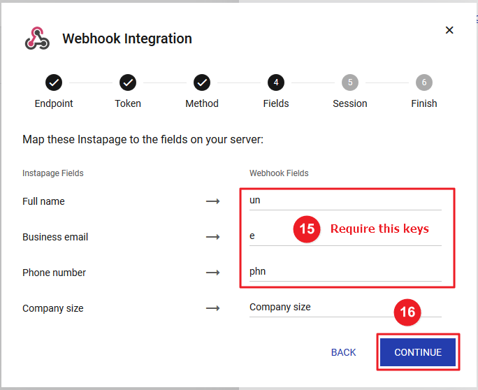Viewport: 478px width, 390px height.
Task: Edit the Full name webhook field 'un'
Action: tap(345, 201)
